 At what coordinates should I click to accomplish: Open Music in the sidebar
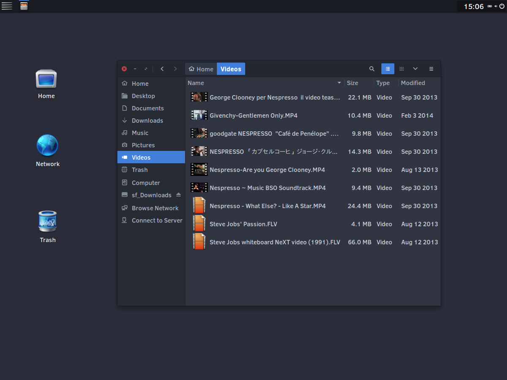pos(151,133)
